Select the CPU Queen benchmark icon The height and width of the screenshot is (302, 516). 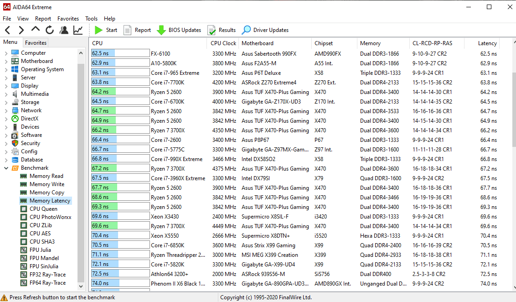click(23, 209)
